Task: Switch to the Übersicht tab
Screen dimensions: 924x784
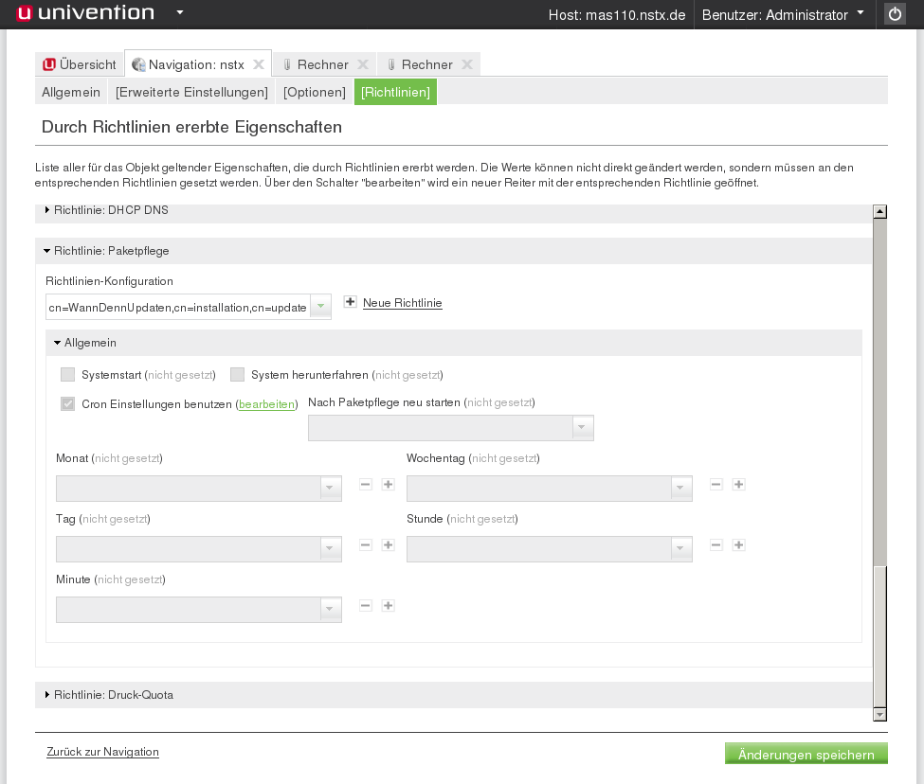Action: (80, 64)
